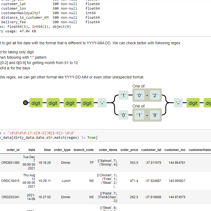Click the dash node after the branch group
Image resolution: width=211 pixels, height=211 pixels.
tap(178, 103)
